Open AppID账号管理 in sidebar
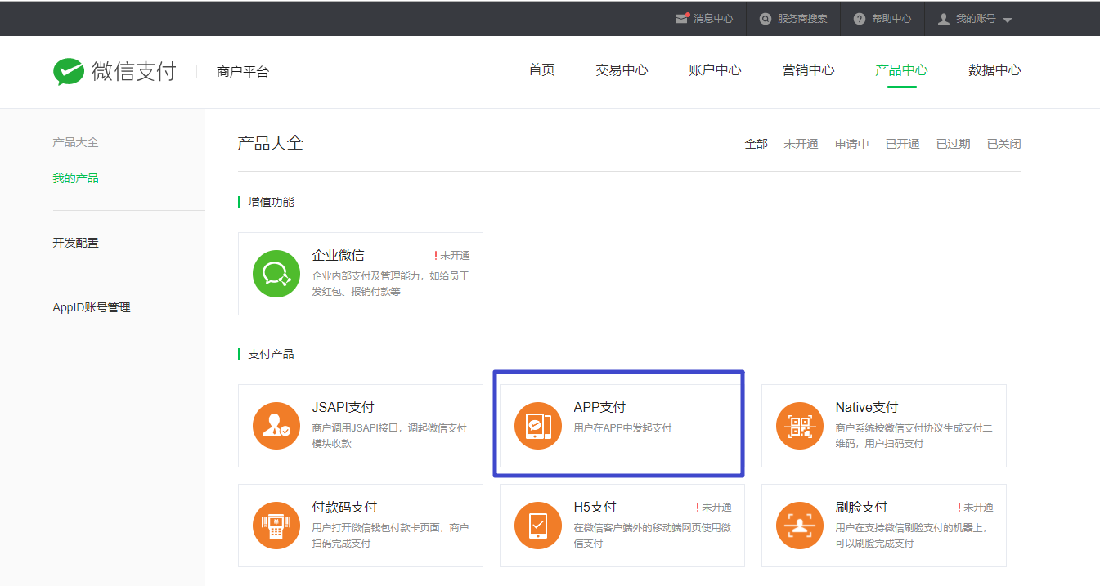This screenshot has height=586, width=1100. [92, 307]
